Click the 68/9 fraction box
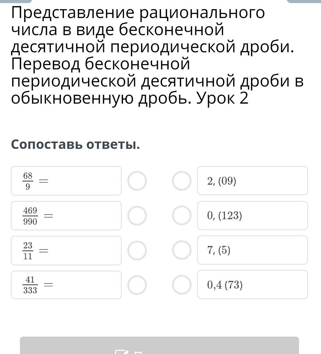Screen dimensions: 321x354 [66, 181]
